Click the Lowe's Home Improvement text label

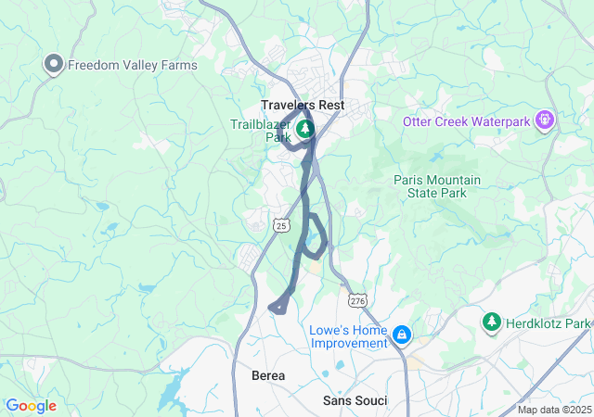pyautogui.click(x=349, y=336)
